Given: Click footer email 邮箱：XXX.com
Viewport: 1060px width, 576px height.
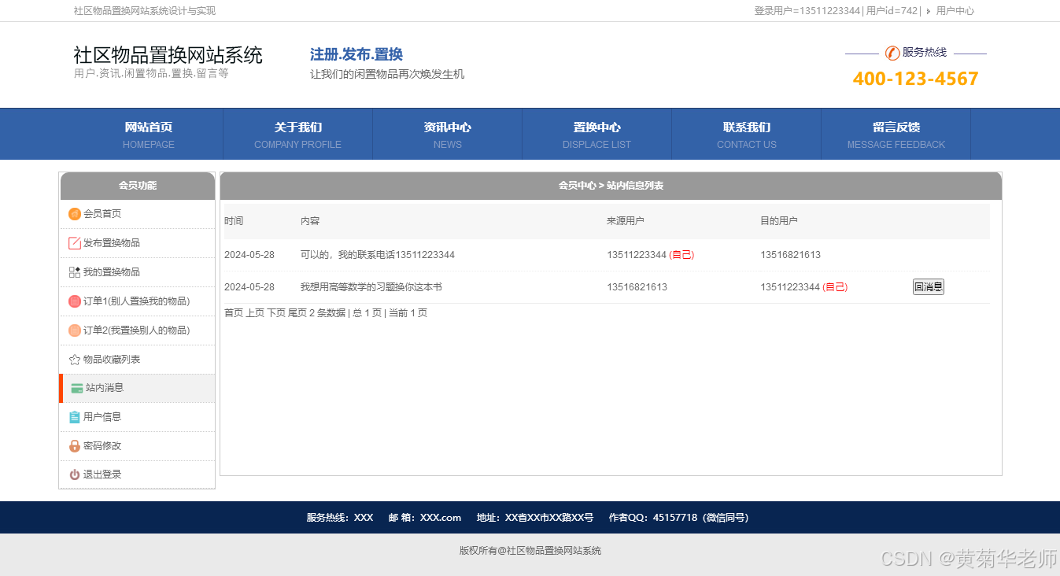Looking at the screenshot, I should click(425, 518).
